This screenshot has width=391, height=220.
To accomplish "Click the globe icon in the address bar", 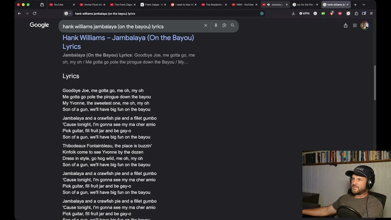I will coord(262,13).
